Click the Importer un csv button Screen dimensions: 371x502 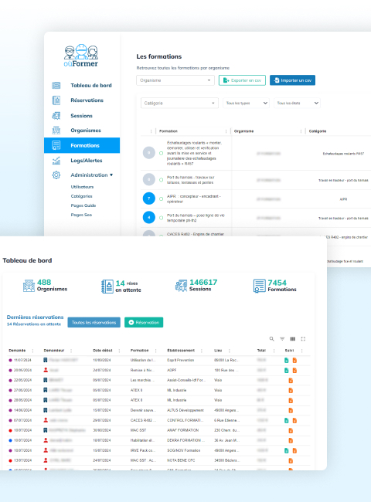(x=292, y=80)
